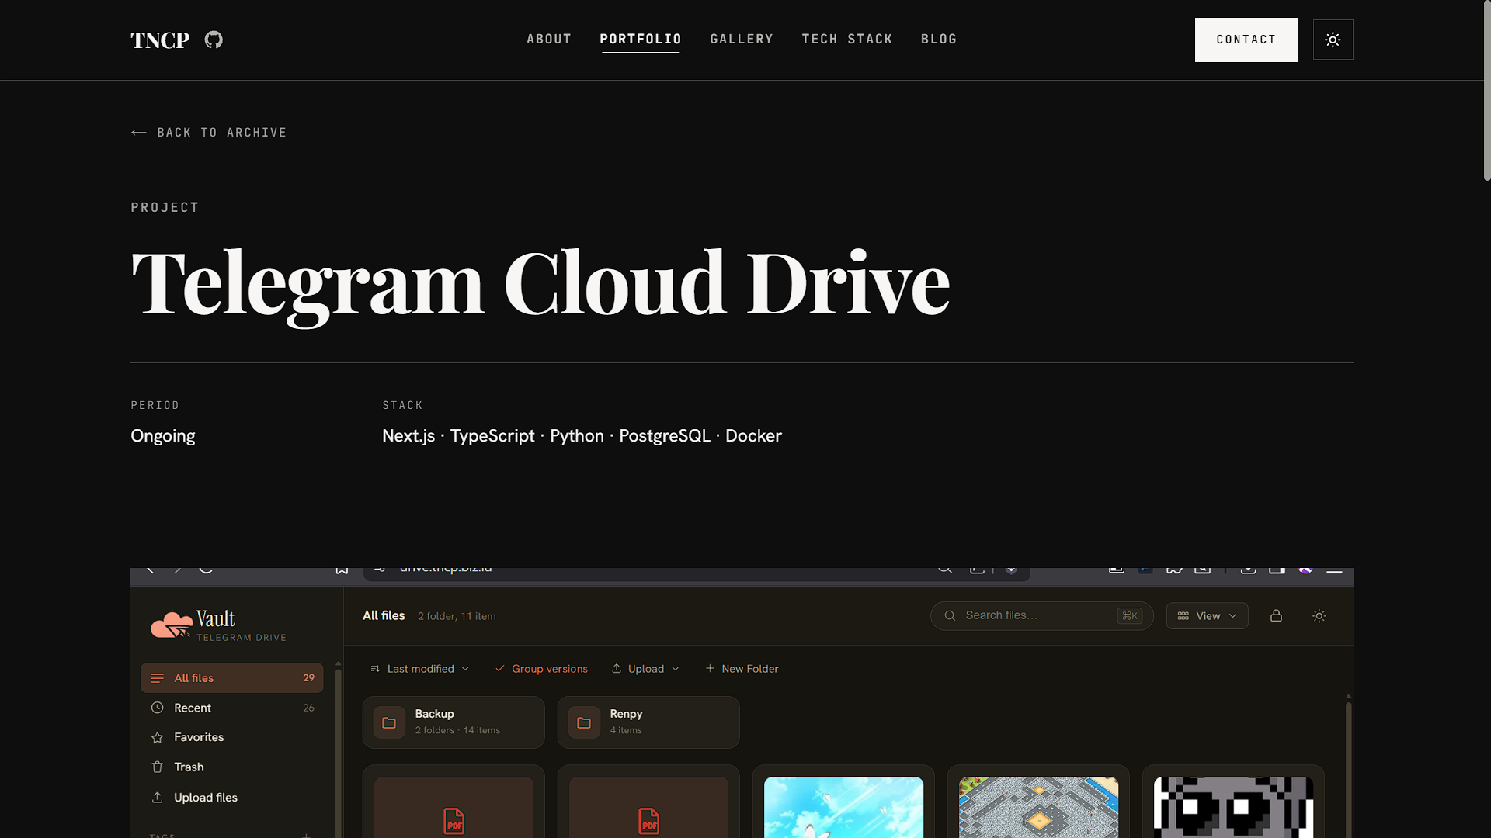The height and width of the screenshot is (838, 1491).
Task: Open the About page
Action: (549, 39)
